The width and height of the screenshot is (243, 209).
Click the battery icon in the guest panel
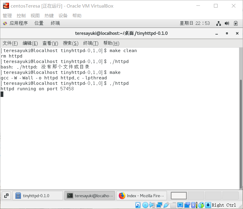236,23
